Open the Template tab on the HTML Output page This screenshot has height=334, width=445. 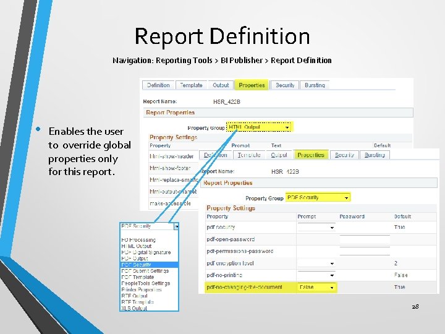pos(191,85)
